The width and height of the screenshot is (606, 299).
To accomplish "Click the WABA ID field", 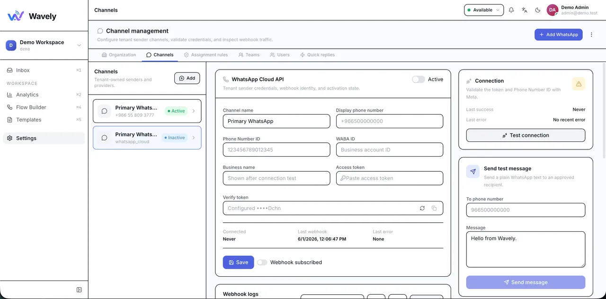I will click(x=390, y=149).
